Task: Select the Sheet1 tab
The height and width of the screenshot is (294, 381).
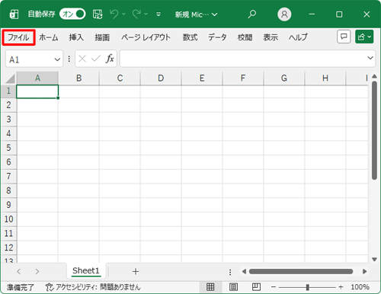Action: coord(86,271)
